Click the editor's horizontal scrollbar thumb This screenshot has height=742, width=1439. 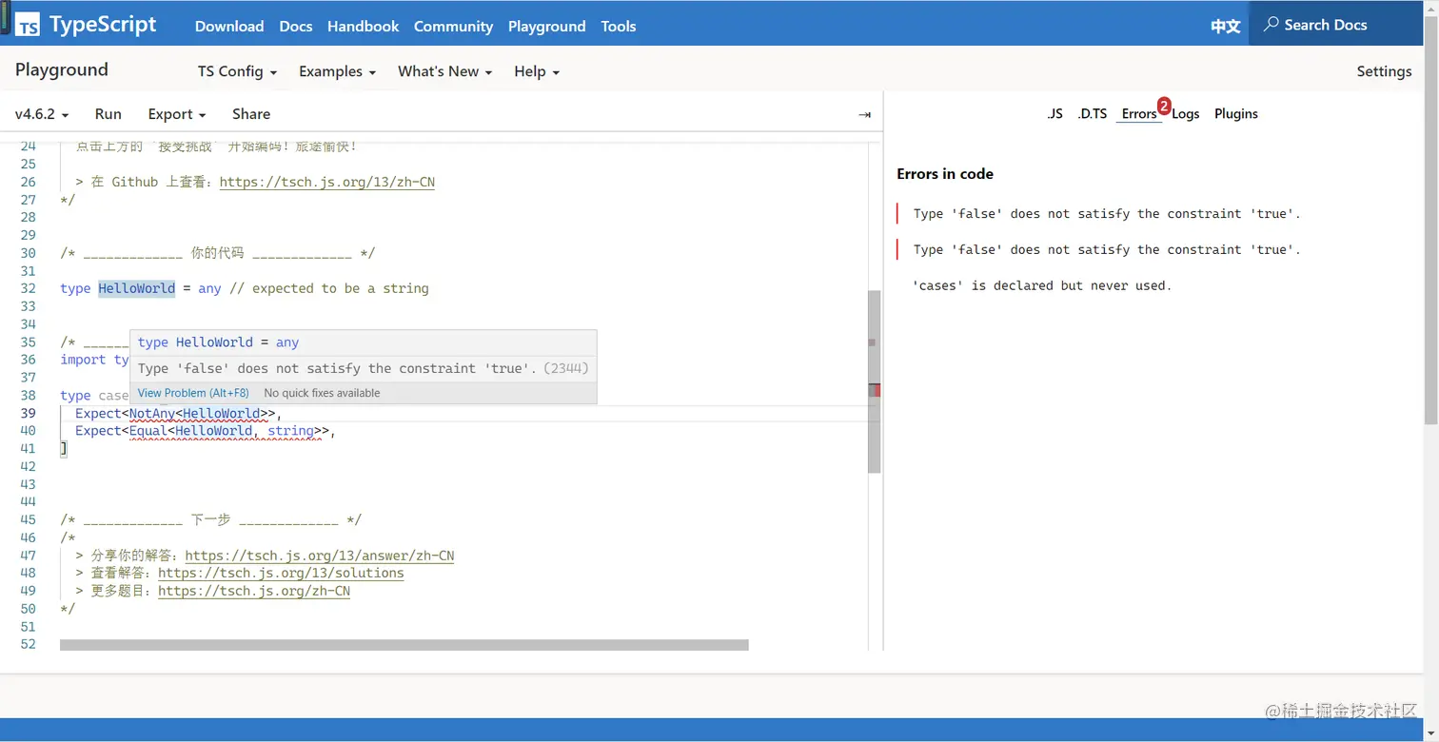404,645
